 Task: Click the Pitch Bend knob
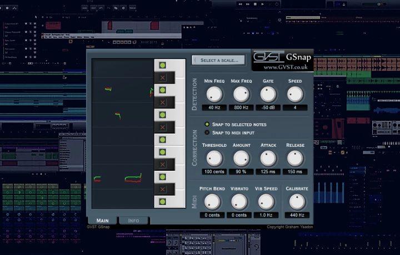point(212,202)
